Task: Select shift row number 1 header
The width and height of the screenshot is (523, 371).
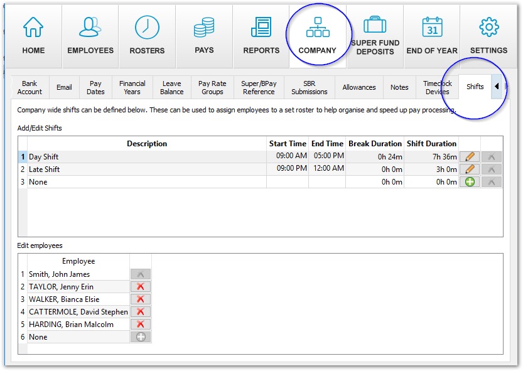Action: [23, 157]
